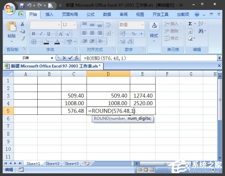The width and height of the screenshot is (225, 176).
Task: Click the 格式 button in cells group
Action: coord(172,38)
